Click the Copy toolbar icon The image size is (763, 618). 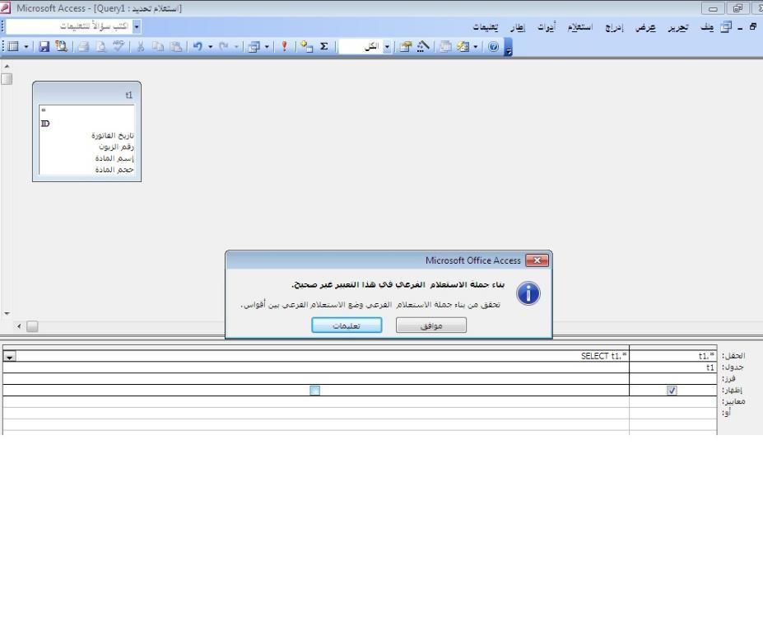click(158, 46)
